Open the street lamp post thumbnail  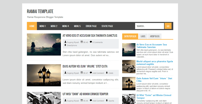pyautogui.click(x=44, y=75)
